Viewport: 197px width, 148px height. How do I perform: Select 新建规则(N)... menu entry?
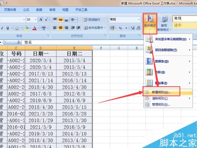168,92
